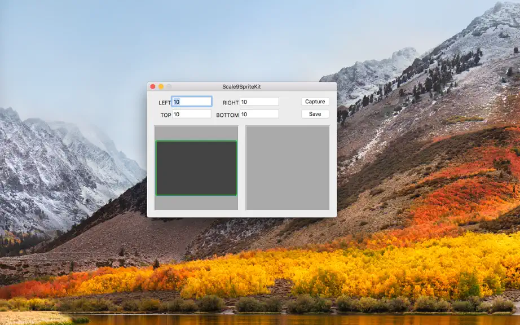Click the LEFT text label
The image size is (520, 325).
(x=165, y=103)
